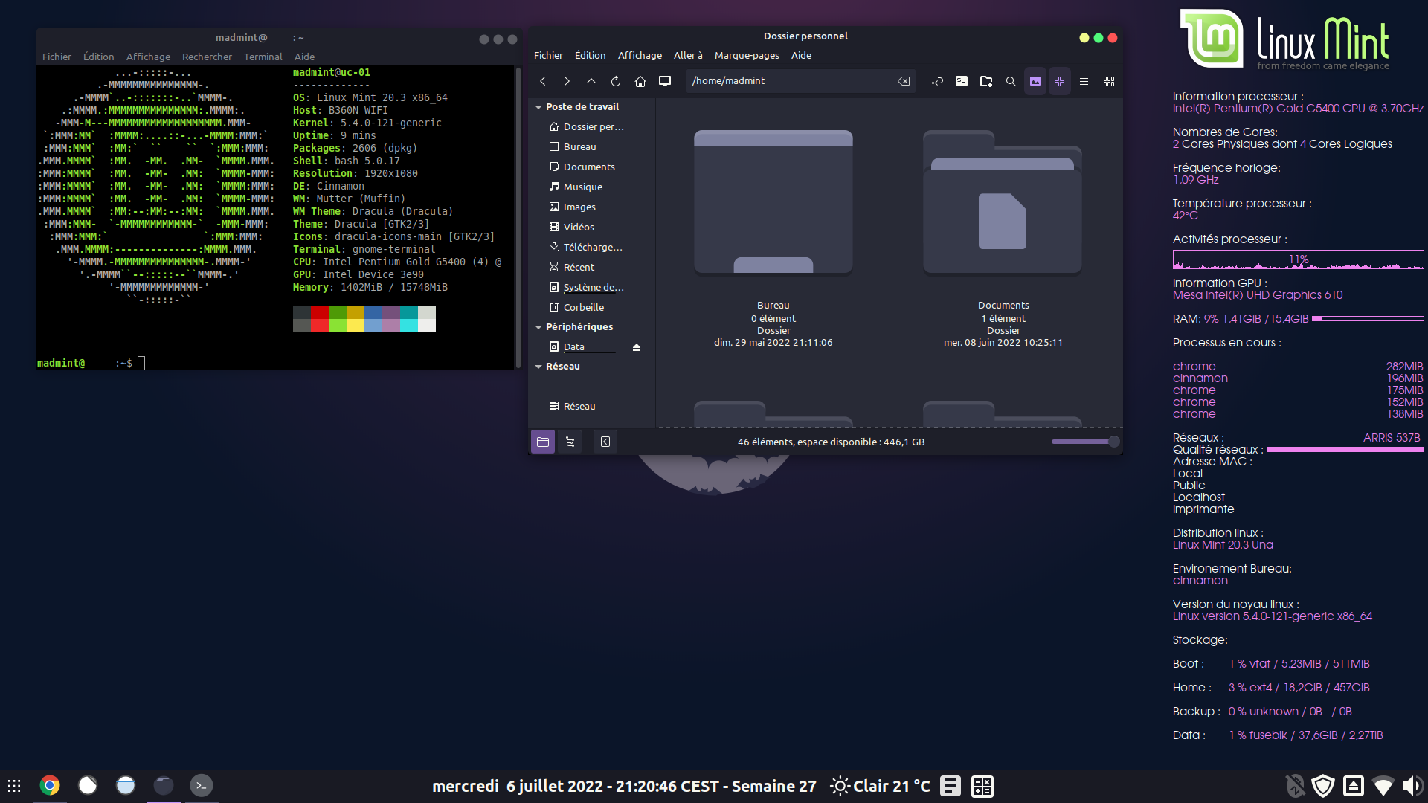The width and height of the screenshot is (1428, 803).
Task: Open the home folder via toolbar icon
Action: click(640, 81)
